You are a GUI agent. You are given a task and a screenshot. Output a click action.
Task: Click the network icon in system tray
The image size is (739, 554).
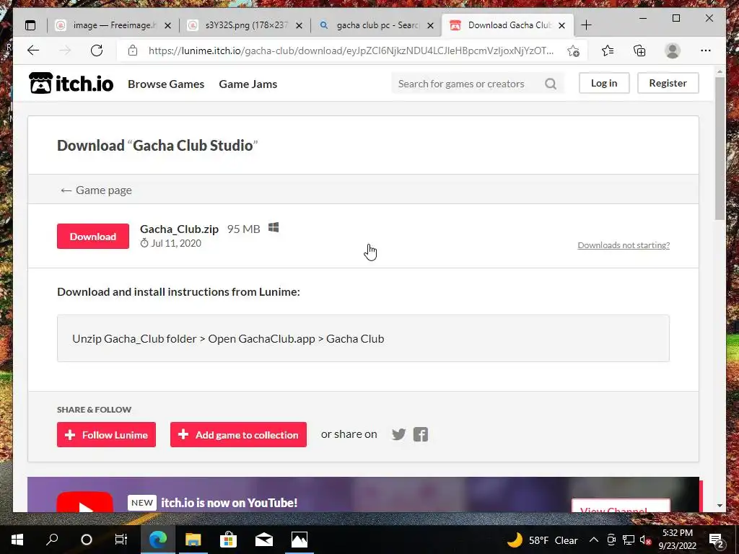point(629,540)
